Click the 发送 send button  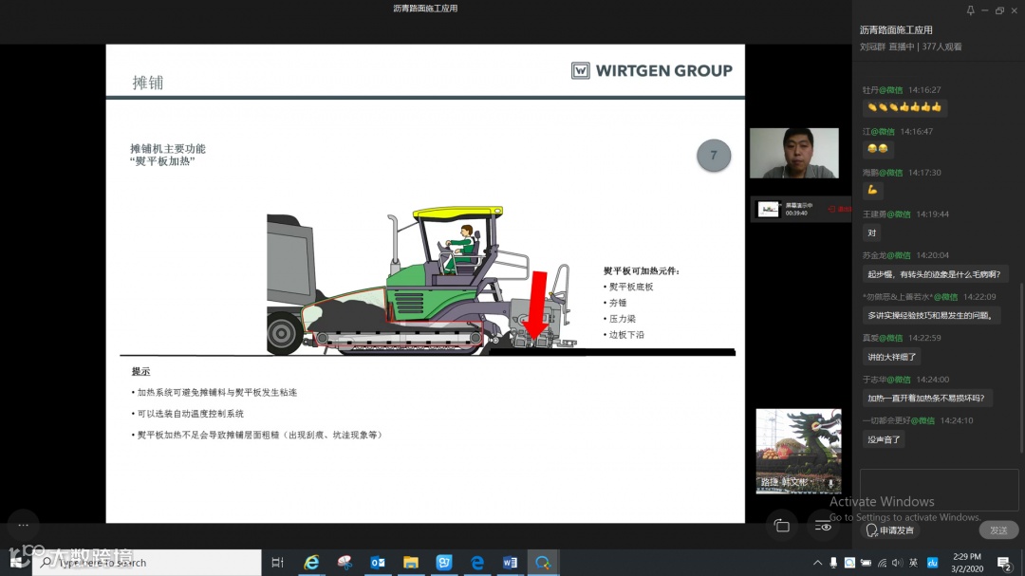point(998,530)
